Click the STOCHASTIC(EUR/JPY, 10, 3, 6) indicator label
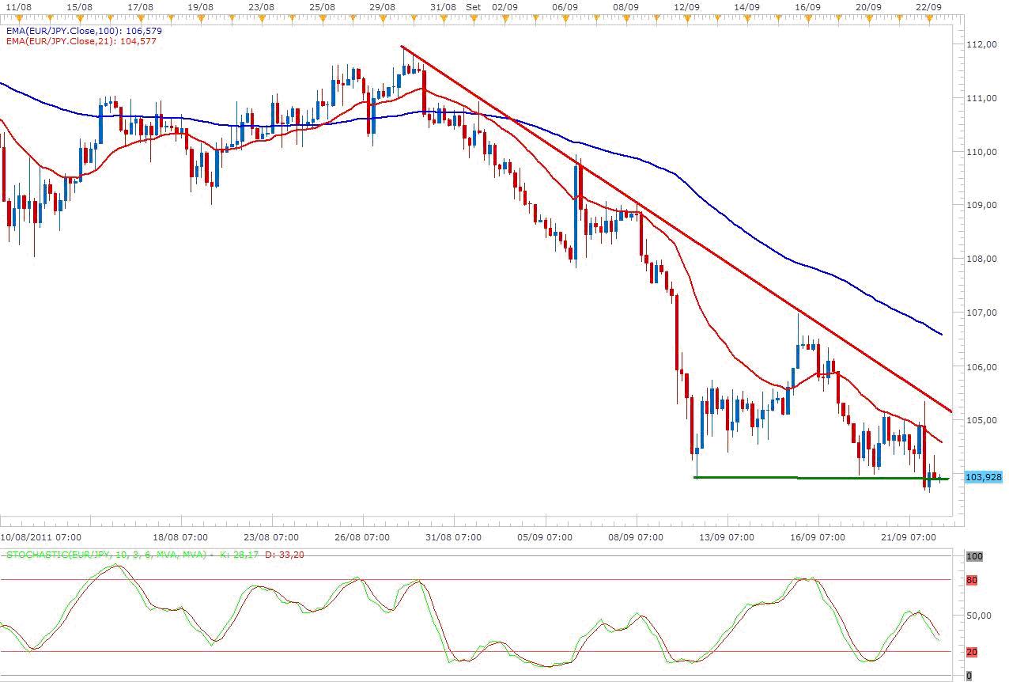 107,555
